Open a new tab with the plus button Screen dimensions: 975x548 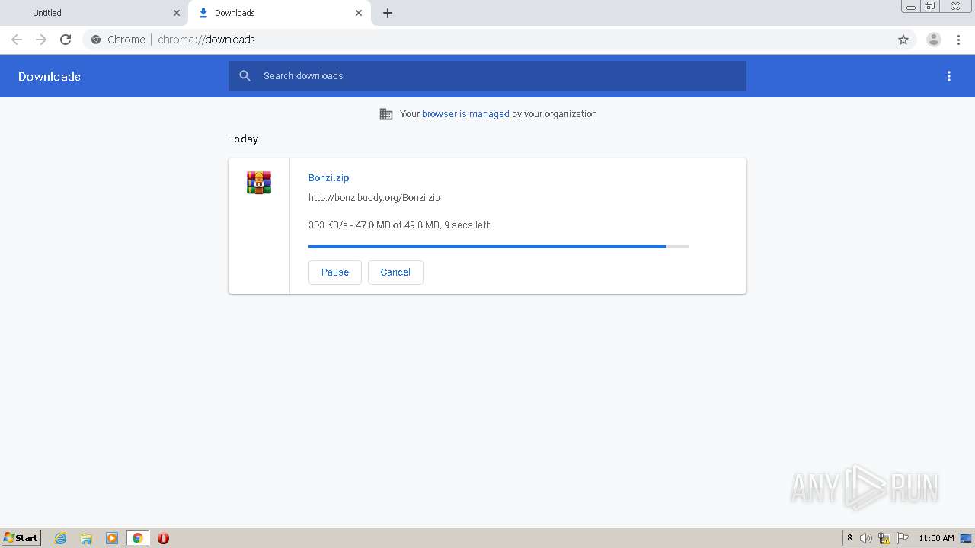point(388,13)
